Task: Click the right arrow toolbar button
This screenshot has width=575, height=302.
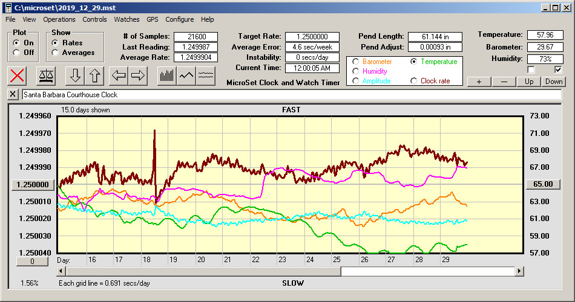Action: [x=138, y=75]
